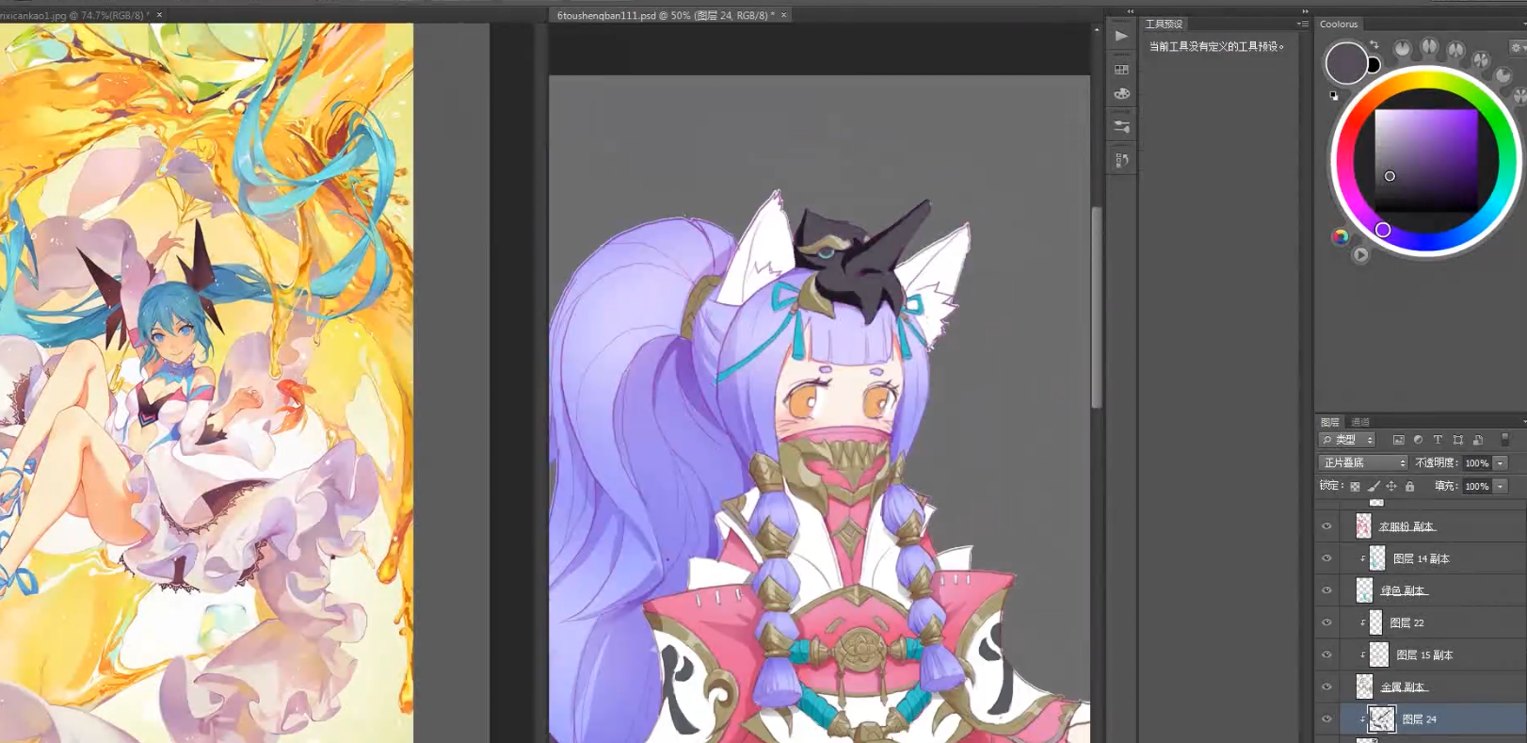
Task: Close the nxicankao1.jpg document tab
Action: 159,15
